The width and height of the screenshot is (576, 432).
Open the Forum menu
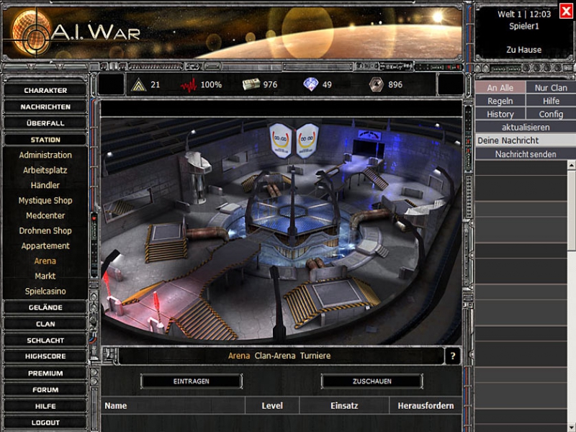pos(45,390)
